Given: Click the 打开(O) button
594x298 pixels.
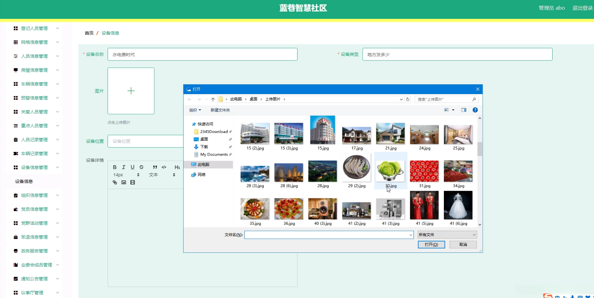Looking at the screenshot, I should pyautogui.click(x=431, y=244).
